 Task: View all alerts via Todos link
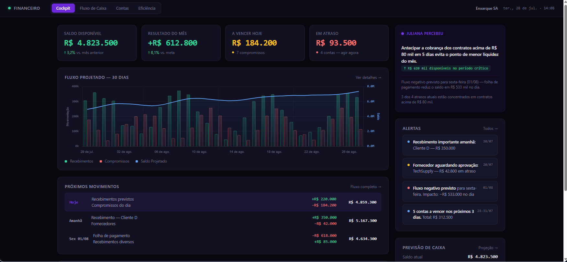pos(490,129)
